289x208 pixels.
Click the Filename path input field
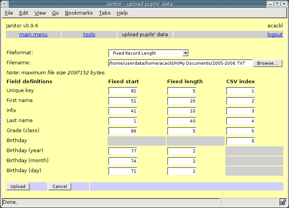180,63
